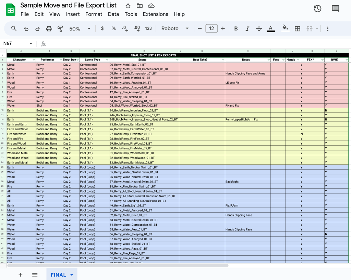Select the paint format roller icon
The height and width of the screenshot is (280, 351).
point(60,29)
